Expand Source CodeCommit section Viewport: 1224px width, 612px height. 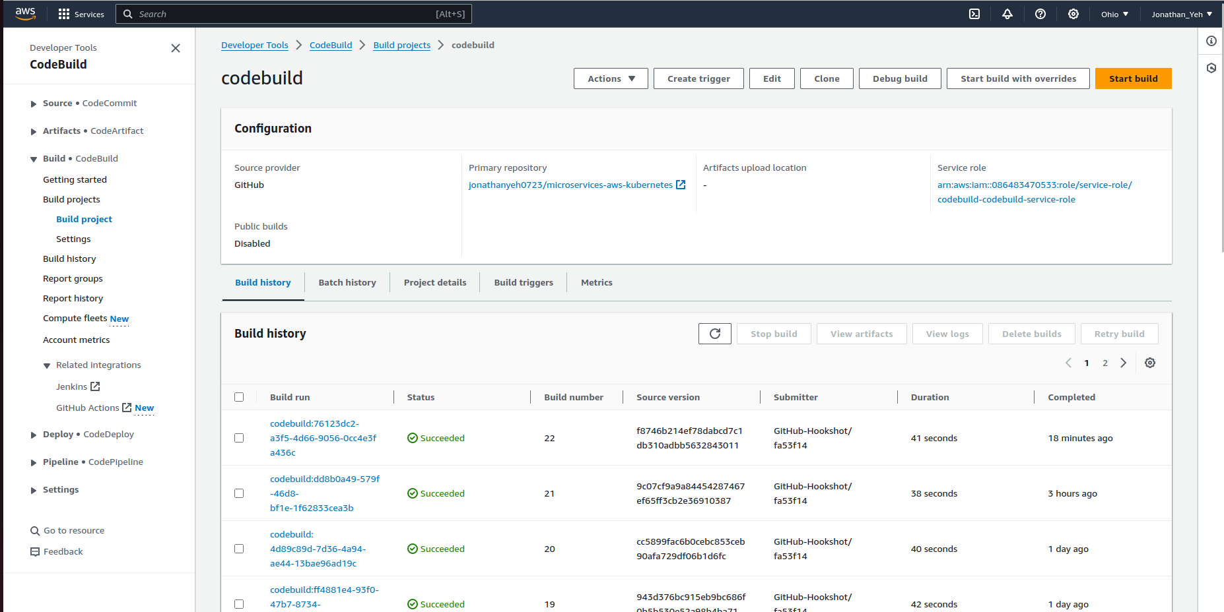(x=34, y=104)
